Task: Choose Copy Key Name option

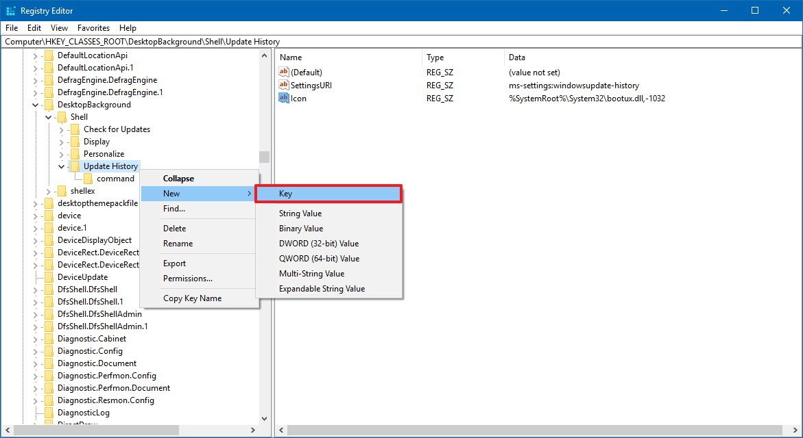Action: click(193, 298)
